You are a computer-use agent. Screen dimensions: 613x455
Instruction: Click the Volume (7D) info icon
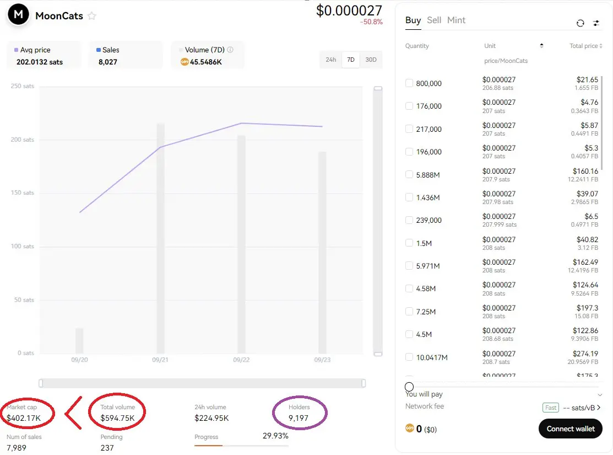(230, 50)
